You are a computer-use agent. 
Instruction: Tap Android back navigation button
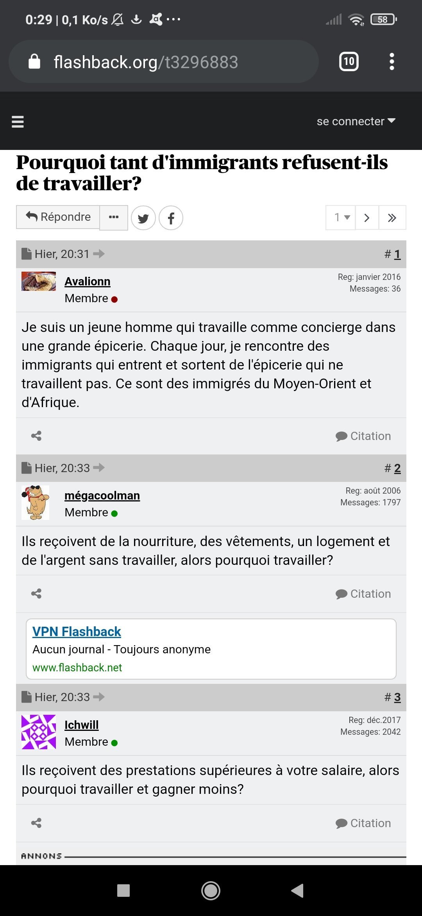(x=297, y=891)
